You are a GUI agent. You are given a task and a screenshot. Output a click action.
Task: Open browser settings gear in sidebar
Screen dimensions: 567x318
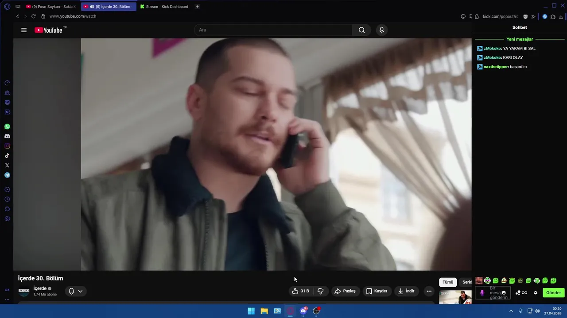coord(7,219)
